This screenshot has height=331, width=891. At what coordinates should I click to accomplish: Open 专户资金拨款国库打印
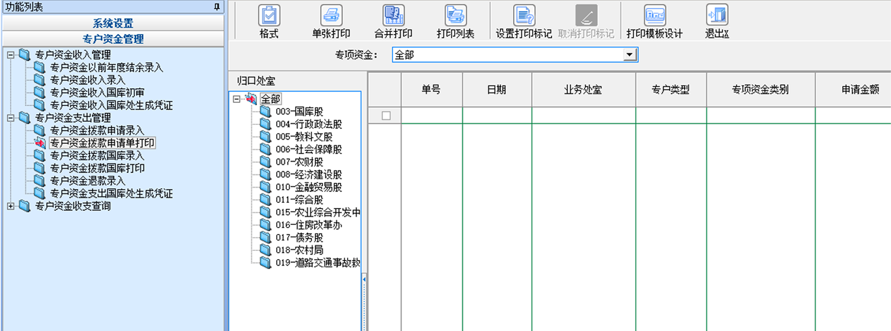[x=97, y=168]
